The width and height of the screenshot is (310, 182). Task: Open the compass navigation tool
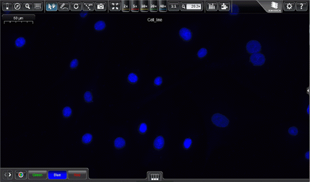[17, 7]
